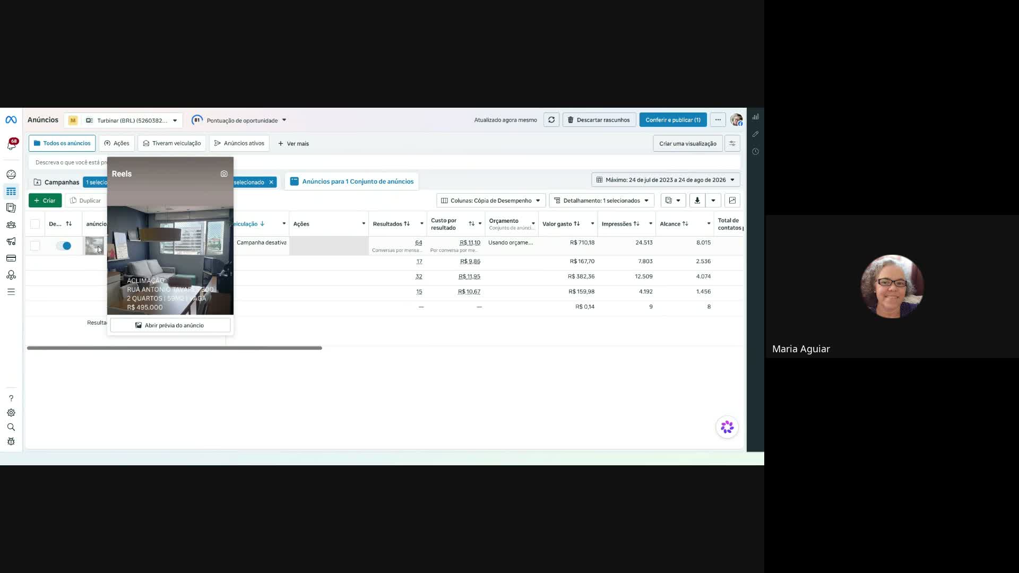Viewport: 1019px width, 573px height.
Task: Open Settings gear in sidebar
Action: coord(11,413)
